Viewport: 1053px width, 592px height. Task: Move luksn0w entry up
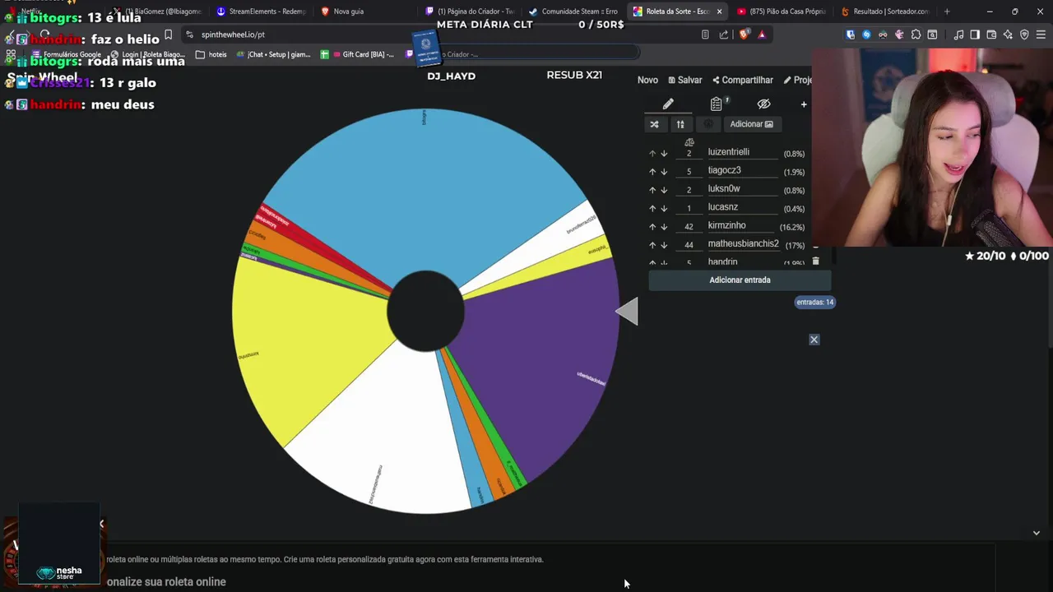point(652,191)
